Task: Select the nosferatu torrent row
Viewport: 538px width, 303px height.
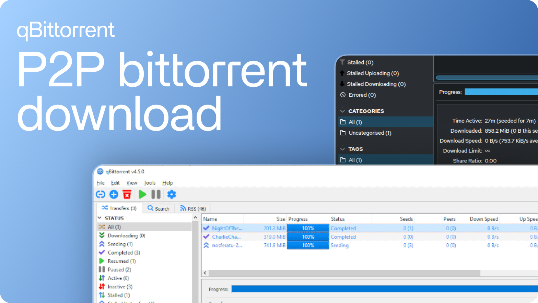Action: pyautogui.click(x=227, y=245)
